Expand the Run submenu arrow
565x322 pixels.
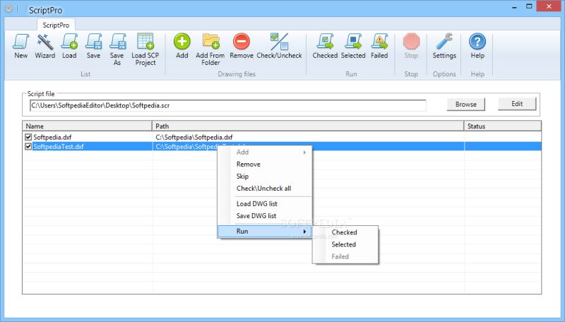(305, 231)
